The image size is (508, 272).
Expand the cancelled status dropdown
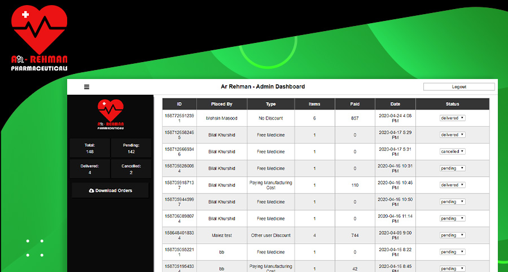[452, 151]
